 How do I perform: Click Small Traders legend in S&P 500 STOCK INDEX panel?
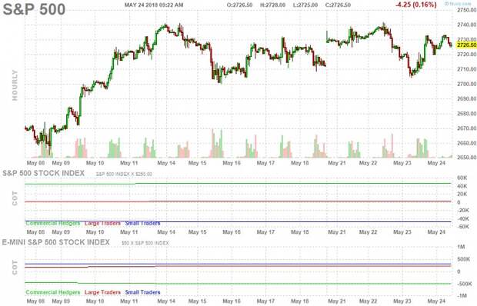(142, 223)
